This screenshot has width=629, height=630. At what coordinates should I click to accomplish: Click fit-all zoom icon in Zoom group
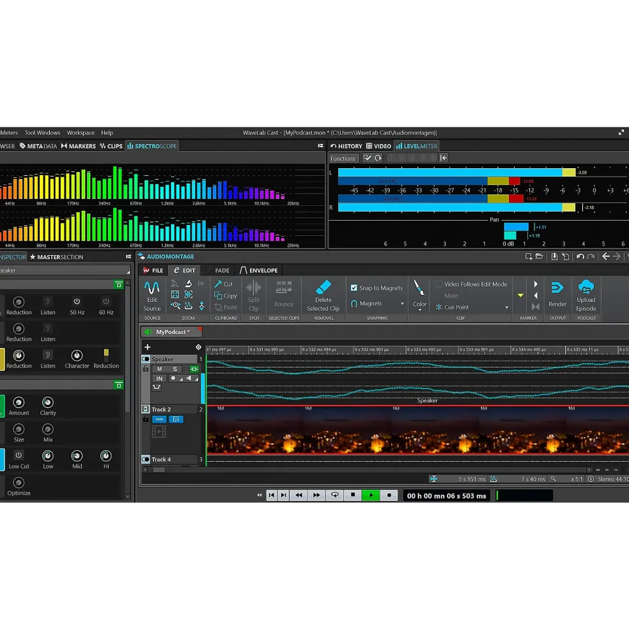coord(175,294)
